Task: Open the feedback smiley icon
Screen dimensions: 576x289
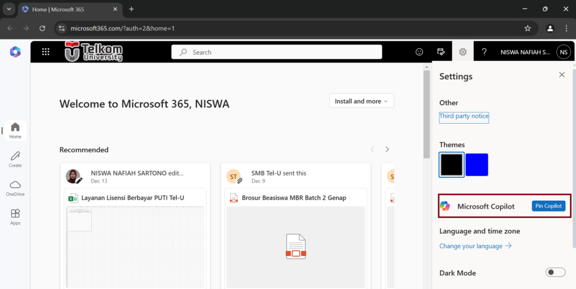Action: [419, 52]
